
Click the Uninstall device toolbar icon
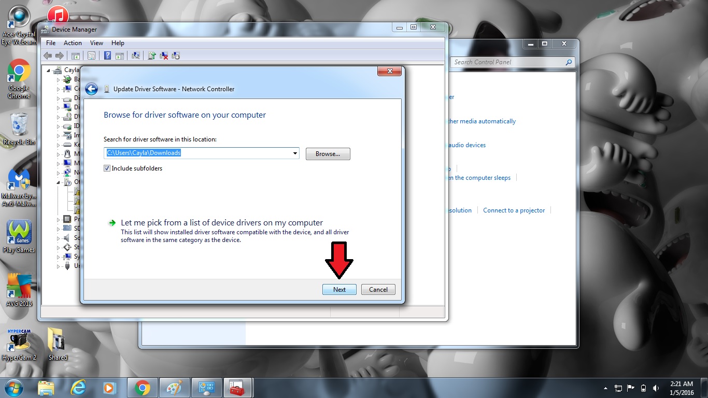pyautogui.click(x=164, y=55)
